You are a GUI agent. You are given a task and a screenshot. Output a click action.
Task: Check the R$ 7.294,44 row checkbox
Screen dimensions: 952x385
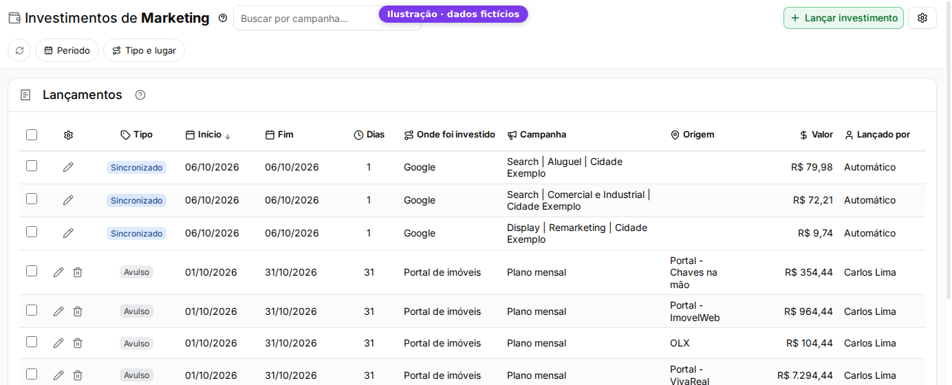pos(32,374)
